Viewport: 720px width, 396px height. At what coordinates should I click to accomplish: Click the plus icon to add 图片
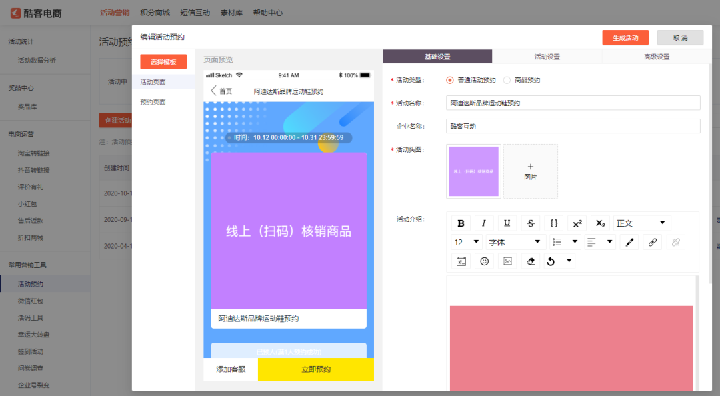pyautogui.click(x=531, y=167)
